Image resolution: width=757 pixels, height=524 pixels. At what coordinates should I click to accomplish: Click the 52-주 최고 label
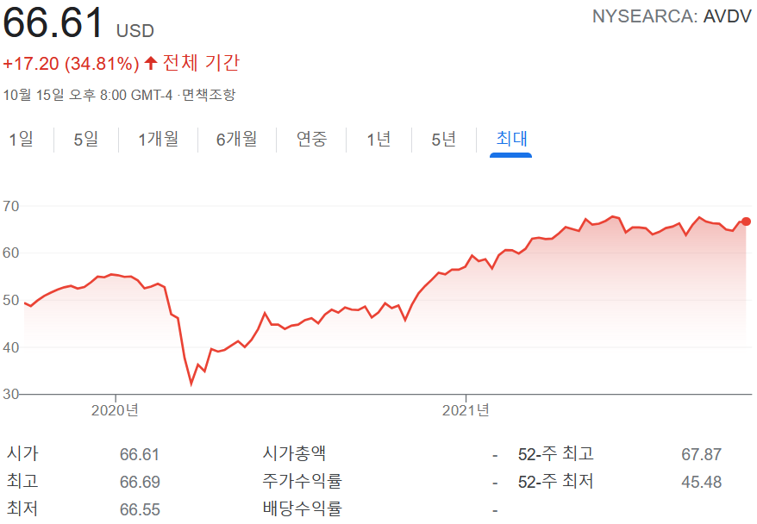tap(556, 454)
